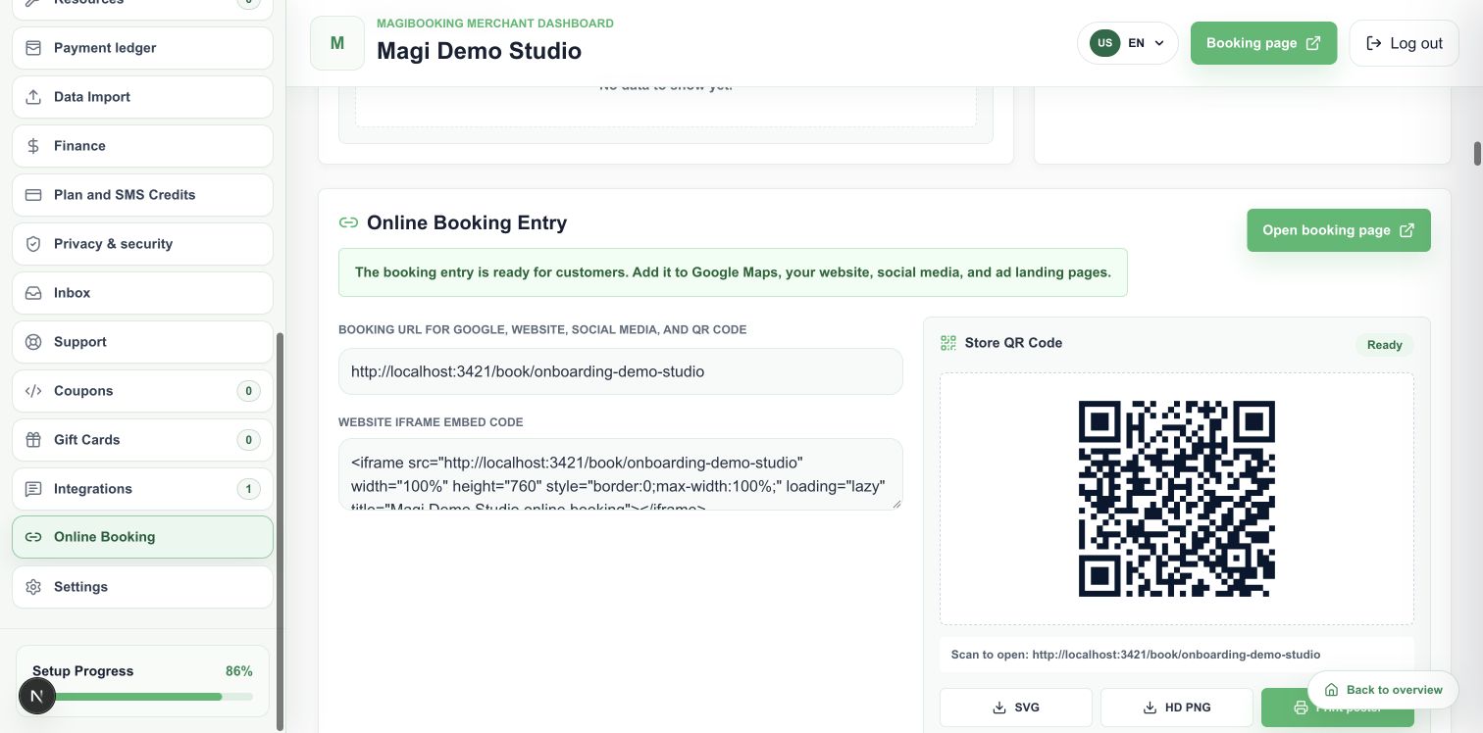Screen dimensions: 1483x733
Task: Click the Magi Demo Studio title
Action: click(479, 51)
